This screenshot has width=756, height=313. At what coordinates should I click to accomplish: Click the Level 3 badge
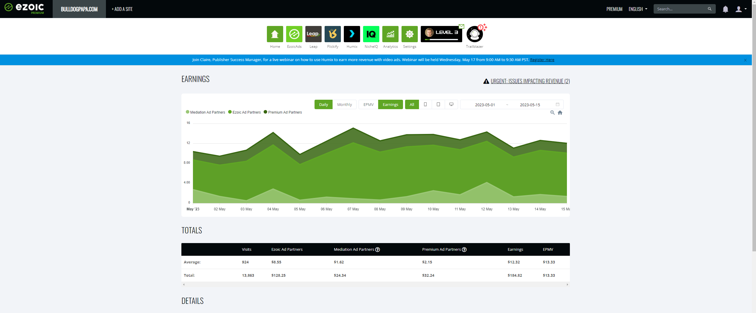441,34
